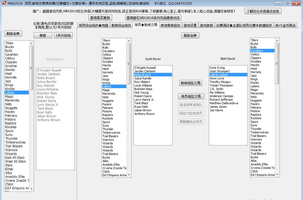Screen dimensions: 303x200
Task: Select Joe Harris in Cavaliers roster
Action: [228, 110]
